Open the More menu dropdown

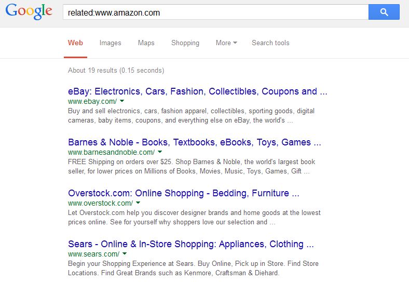[226, 43]
